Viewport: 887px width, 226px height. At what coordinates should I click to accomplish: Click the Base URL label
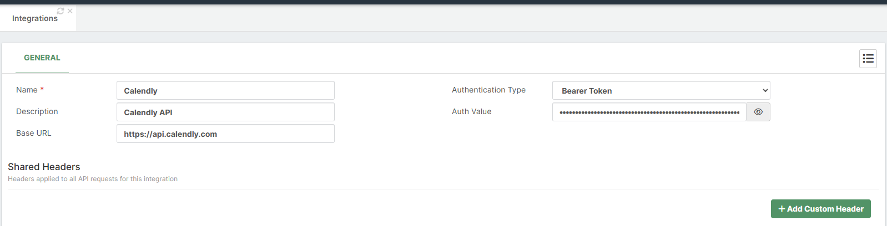33,133
